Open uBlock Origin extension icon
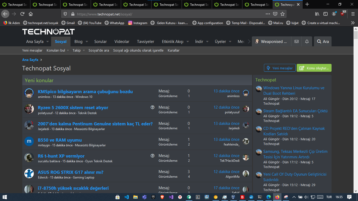Image resolution: width=358 pixels, height=201 pixels. point(343,14)
